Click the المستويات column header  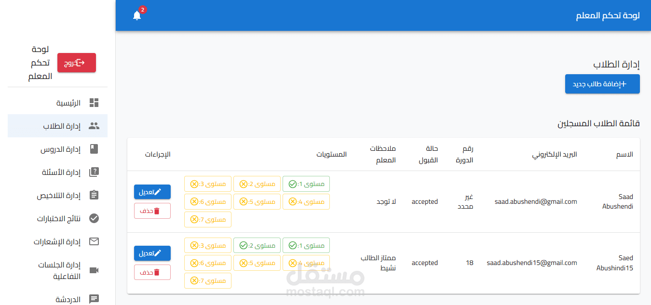[x=332, y=154]
